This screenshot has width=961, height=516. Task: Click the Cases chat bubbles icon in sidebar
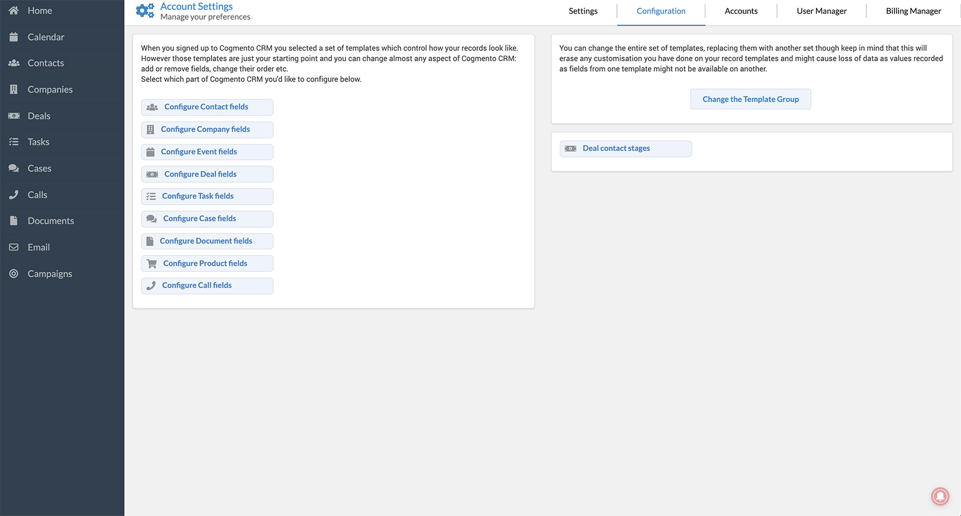[x=14, y=169]
